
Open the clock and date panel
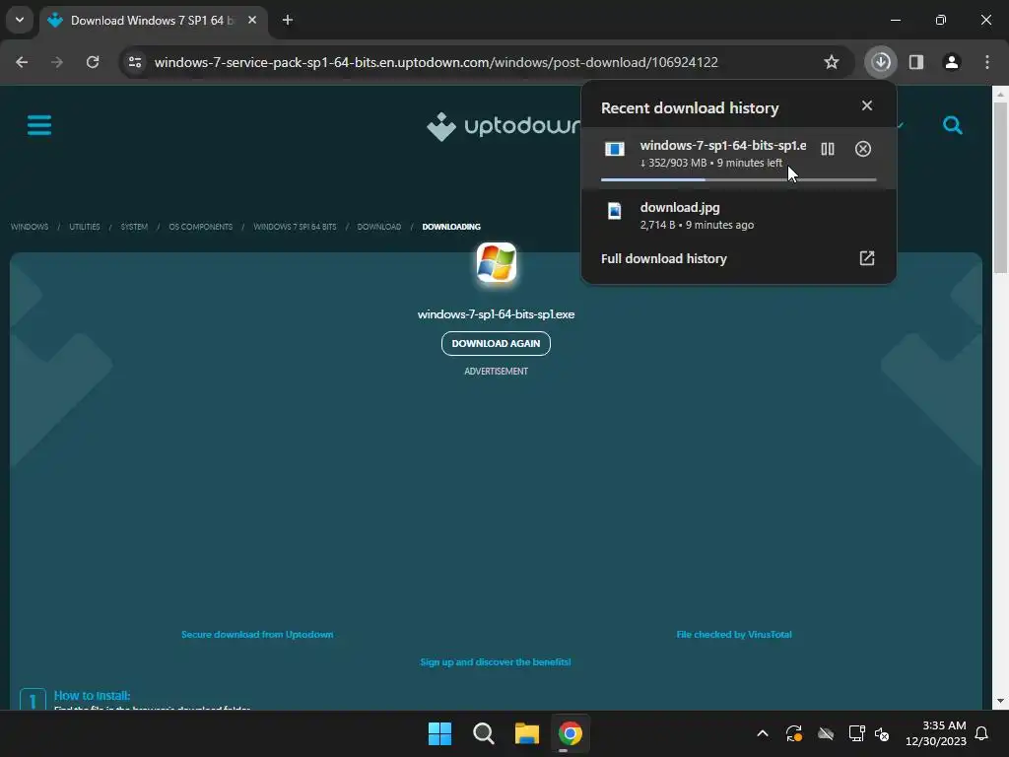(936, 733)
